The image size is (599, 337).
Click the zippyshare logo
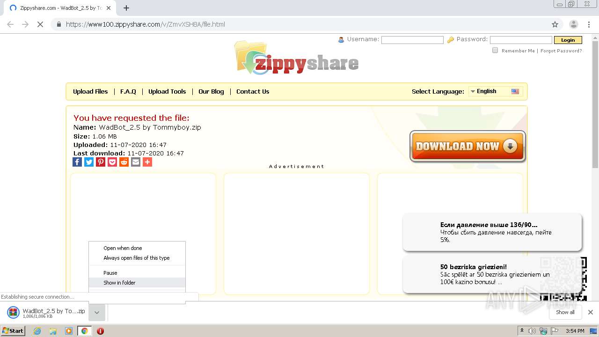pos(297,58)
